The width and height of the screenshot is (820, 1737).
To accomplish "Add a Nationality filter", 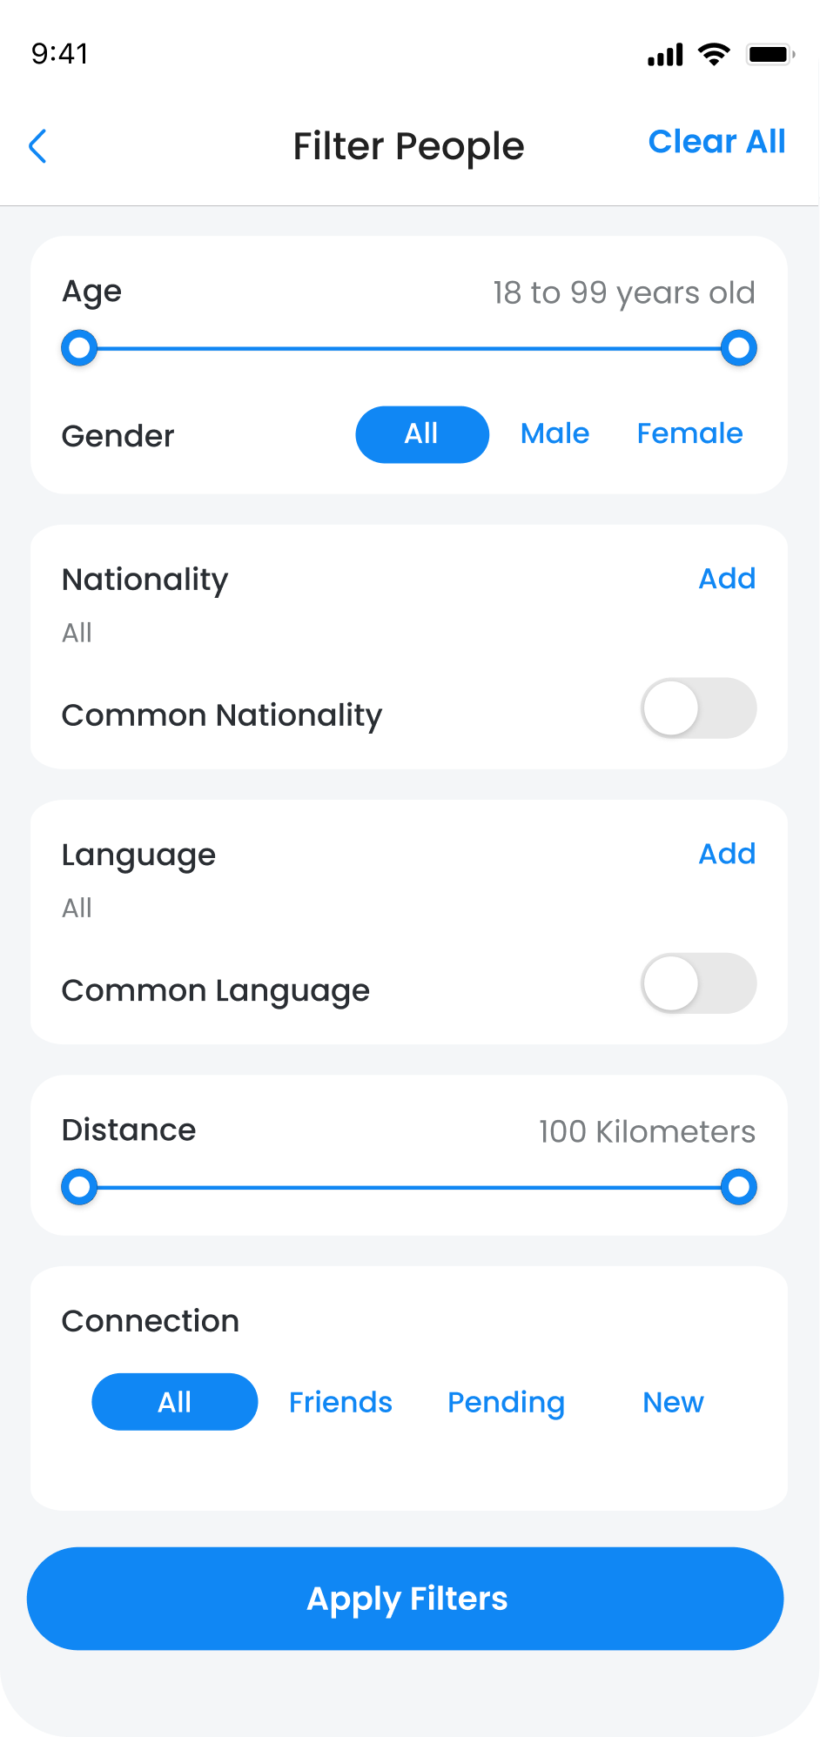I will coord(727,579).
